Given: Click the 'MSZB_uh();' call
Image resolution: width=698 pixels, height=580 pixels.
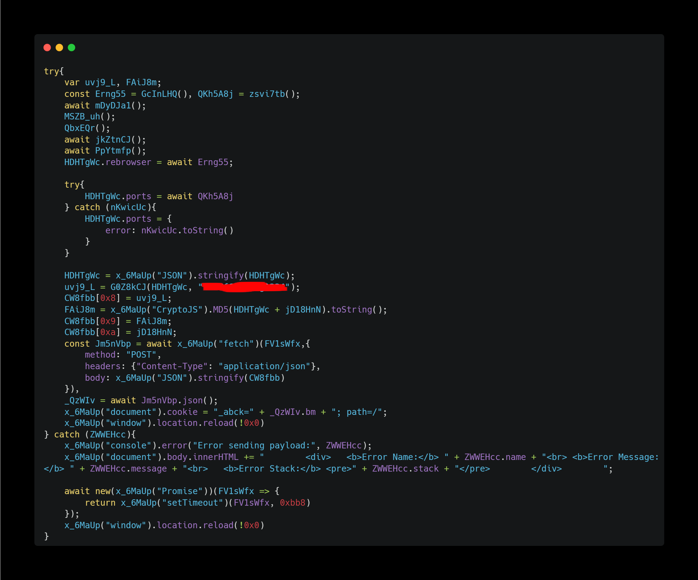Looking at the screenshot, I should [90, 117].
